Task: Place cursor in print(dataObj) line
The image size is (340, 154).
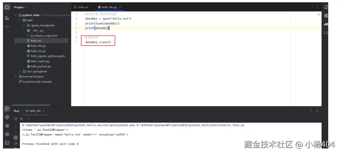Action: (x=97, y=28)
